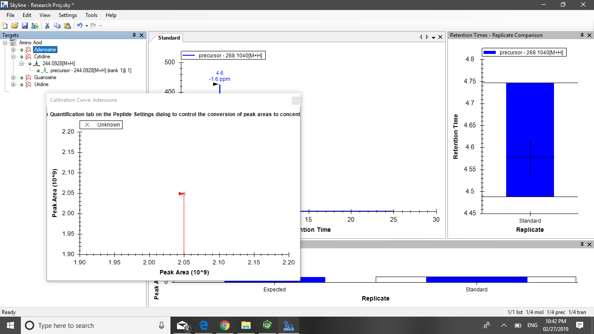Select Guanosine in the Targets tree

pyautogui.click(x=45, y=77)
